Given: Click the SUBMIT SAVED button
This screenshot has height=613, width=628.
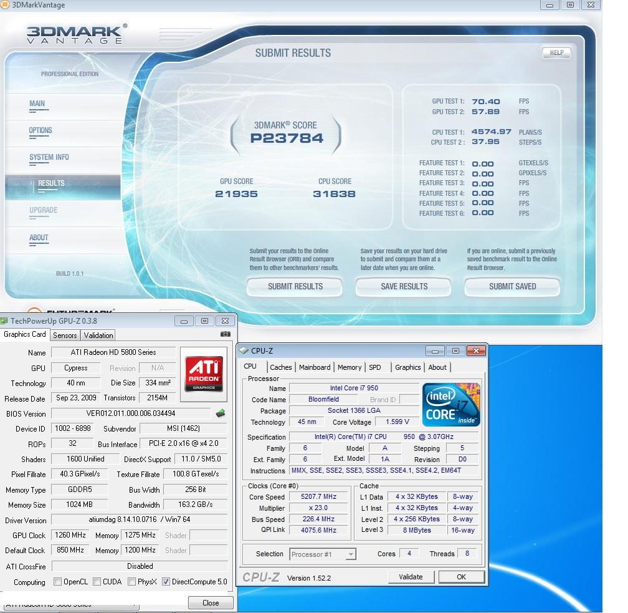Looking at the screenshot, I should [x=512, y=287].
